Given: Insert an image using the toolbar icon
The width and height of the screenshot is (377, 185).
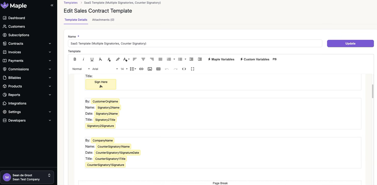Looking at the screenshot, I should (x=150, y=69).
